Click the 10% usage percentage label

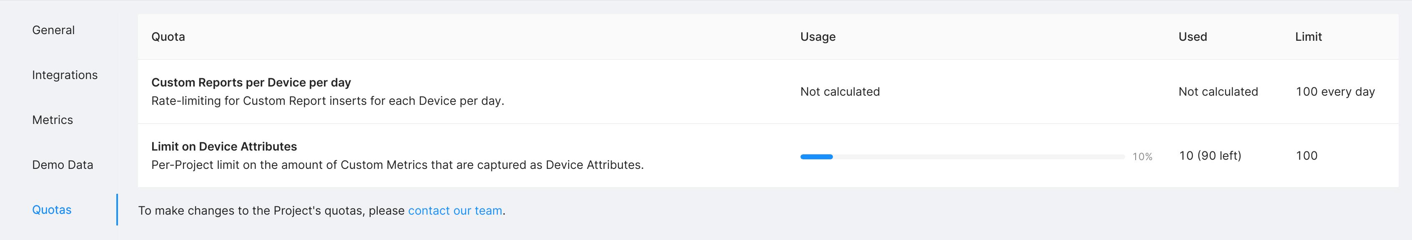point(1142,157)
